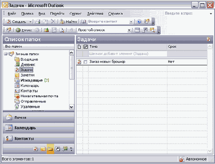This screenshot has height=164, width=215.
Task: Click the Календарь navigation button
Action: (x=38, y=128)
